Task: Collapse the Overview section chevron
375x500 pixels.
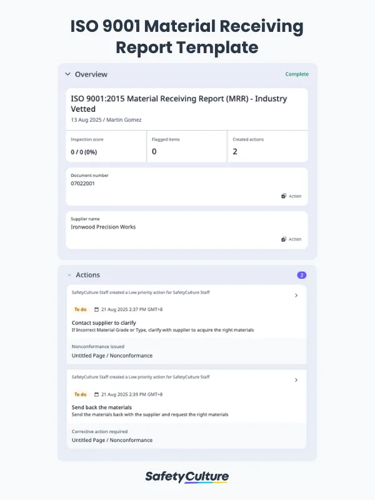Action: tap(67, 74)
